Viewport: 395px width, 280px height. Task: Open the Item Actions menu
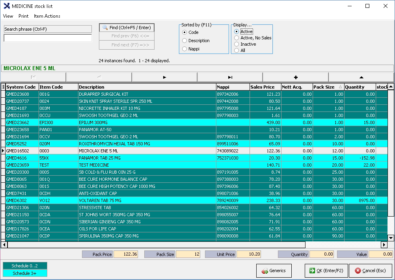point(47,16)
